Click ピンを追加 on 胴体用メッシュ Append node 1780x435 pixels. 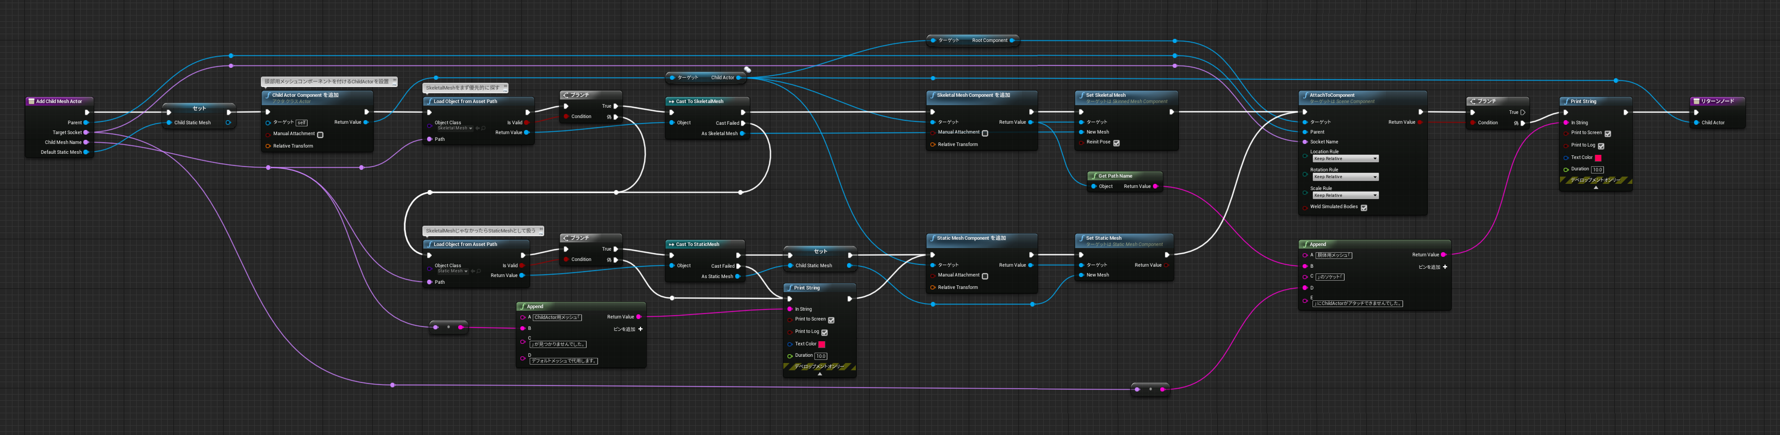click(1433, 267)
